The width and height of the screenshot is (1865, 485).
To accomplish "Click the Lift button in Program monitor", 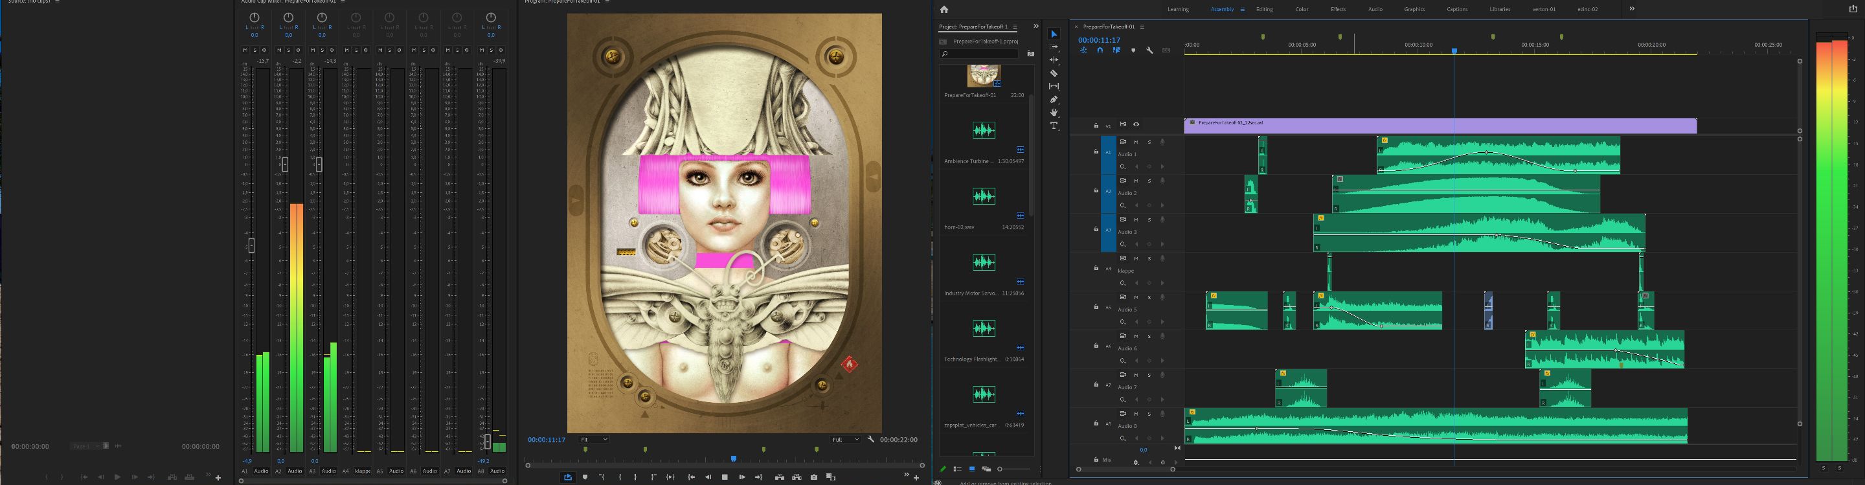I will click(780, 477).
